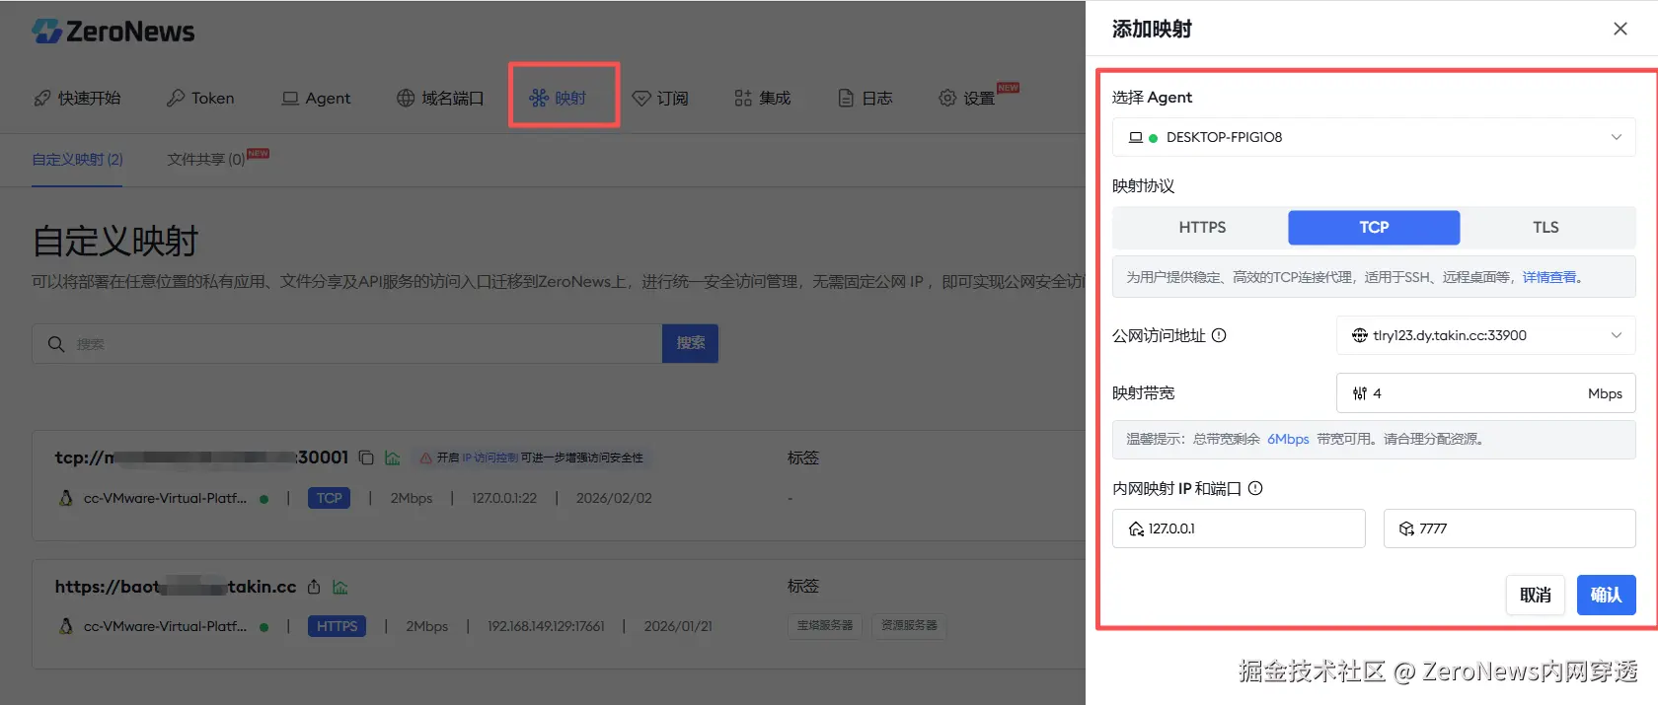Show info tooltip for 内网映射 IP 和端口
The image size is (1658, 705).
pyautogui.click(x=1255, y=488)
